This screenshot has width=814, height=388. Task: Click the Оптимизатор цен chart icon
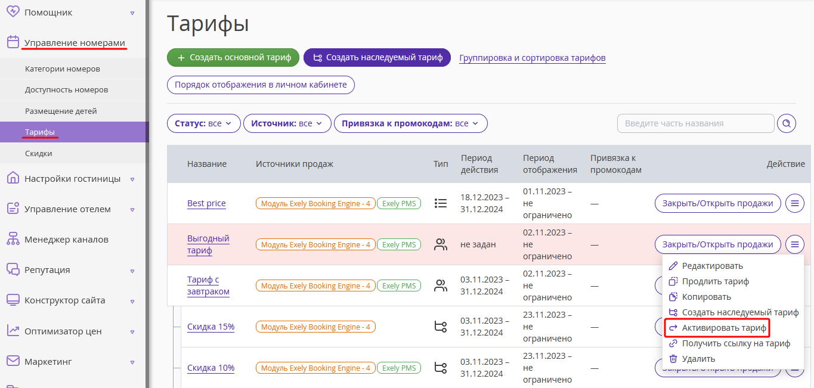13,331
